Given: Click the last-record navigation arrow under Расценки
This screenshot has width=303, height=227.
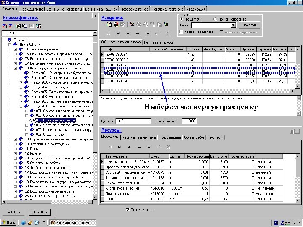Looking at the screenshot, I should pyautogui.click(x=118, y=33).
